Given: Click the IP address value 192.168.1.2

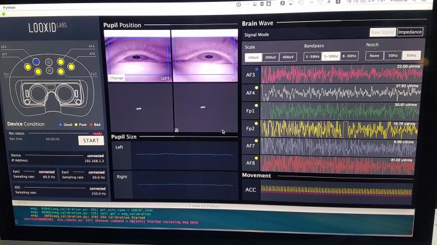Looking at the screenshot, I should 94,161.
